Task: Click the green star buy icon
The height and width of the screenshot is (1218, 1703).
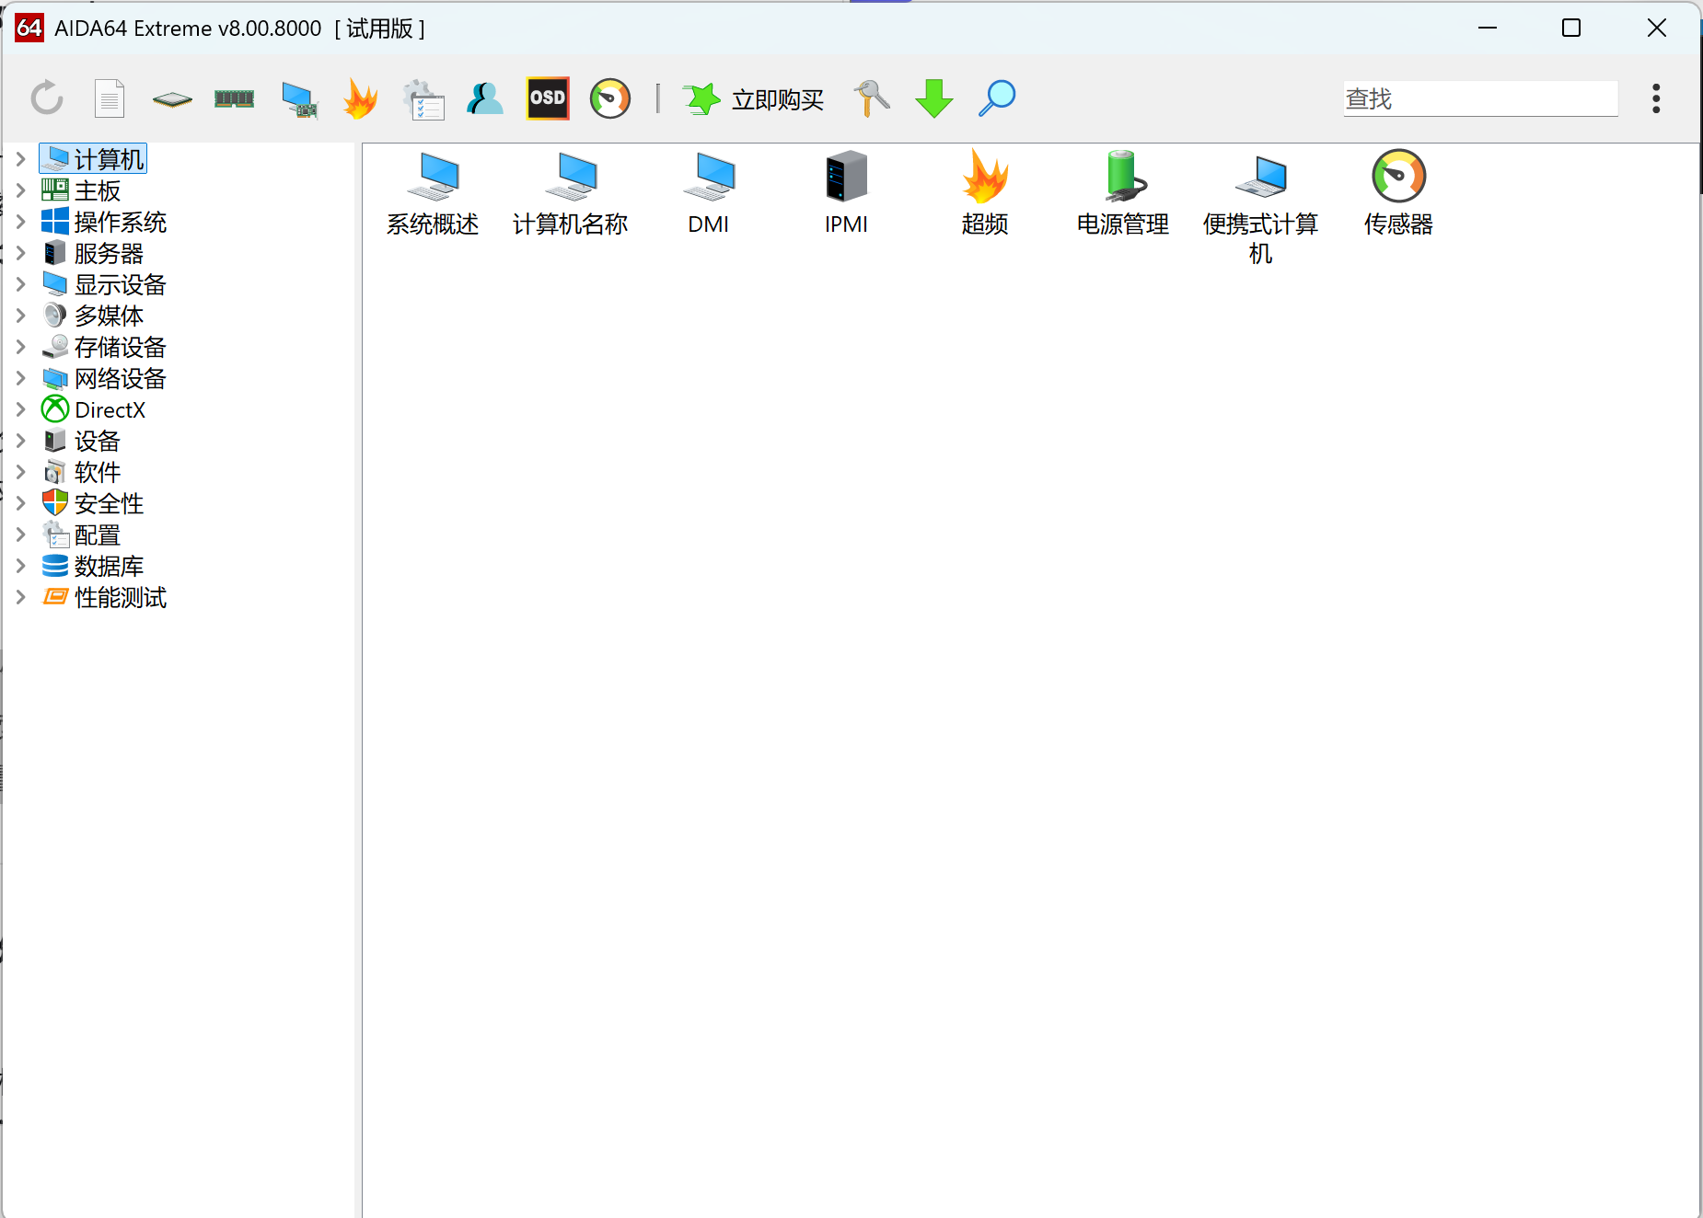Action: pyautogui.click(x=701, y=98)
